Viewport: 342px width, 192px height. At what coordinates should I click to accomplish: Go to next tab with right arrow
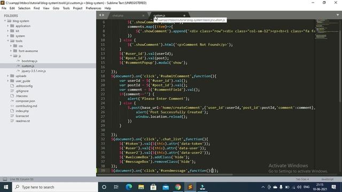pyautogui.click(x=103, y=15)
